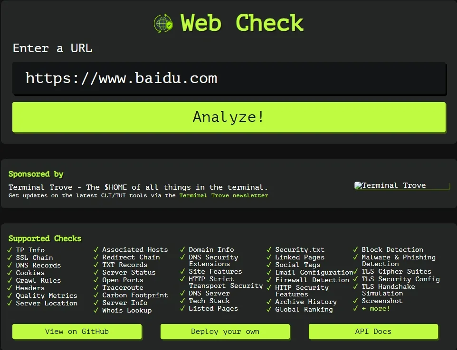Click the Terminal Trove sponsor image
This screenshot has height=350, width=457.
pos(402,185)
